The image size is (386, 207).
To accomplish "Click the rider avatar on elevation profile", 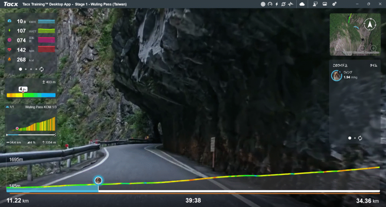I will (x=98, y=180).
